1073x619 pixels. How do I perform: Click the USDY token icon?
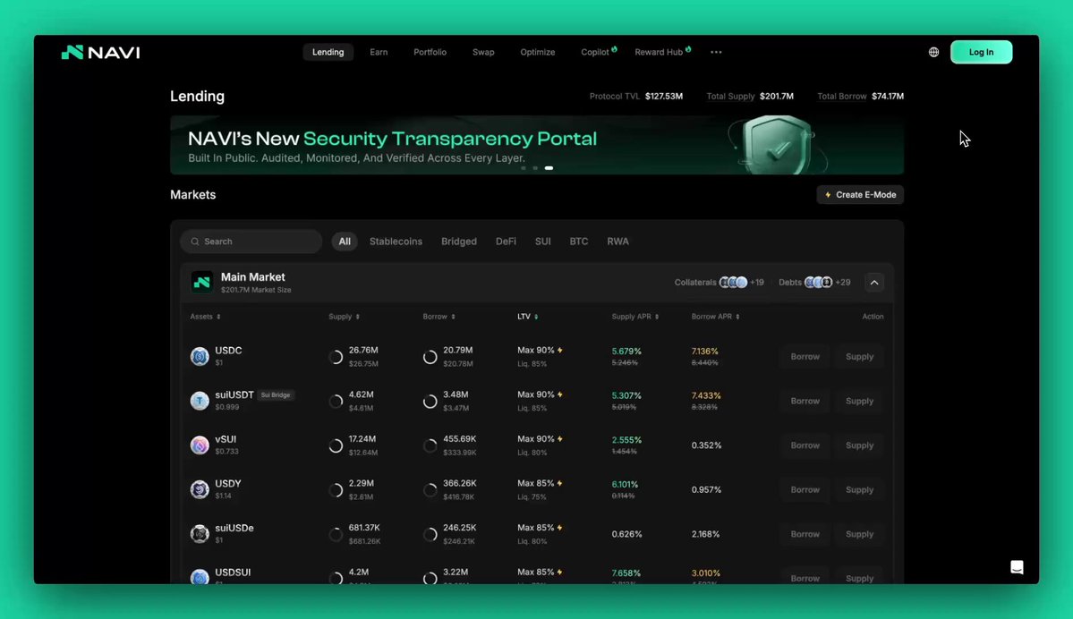200,489
